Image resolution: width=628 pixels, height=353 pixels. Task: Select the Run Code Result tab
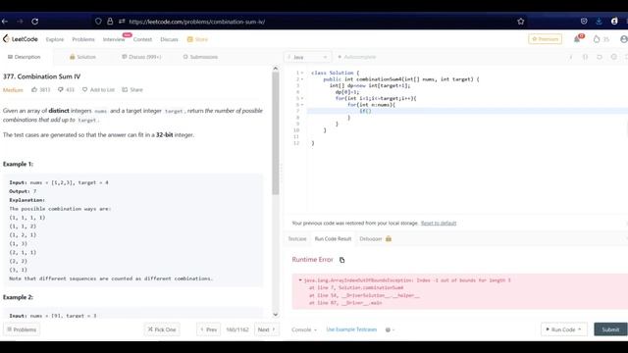[x=333, y=239]
